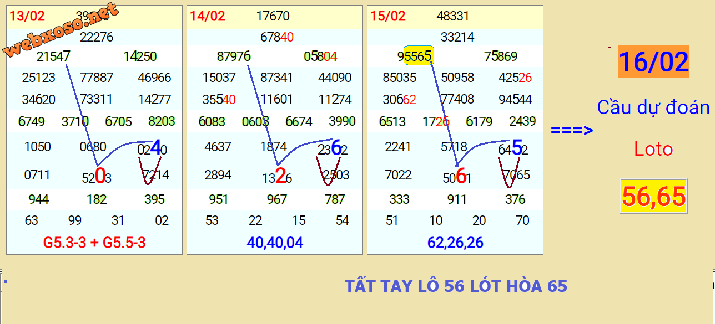Viewport: 715px width, 324px height.
Task: Click the number 48331
Action: [453, 16]
